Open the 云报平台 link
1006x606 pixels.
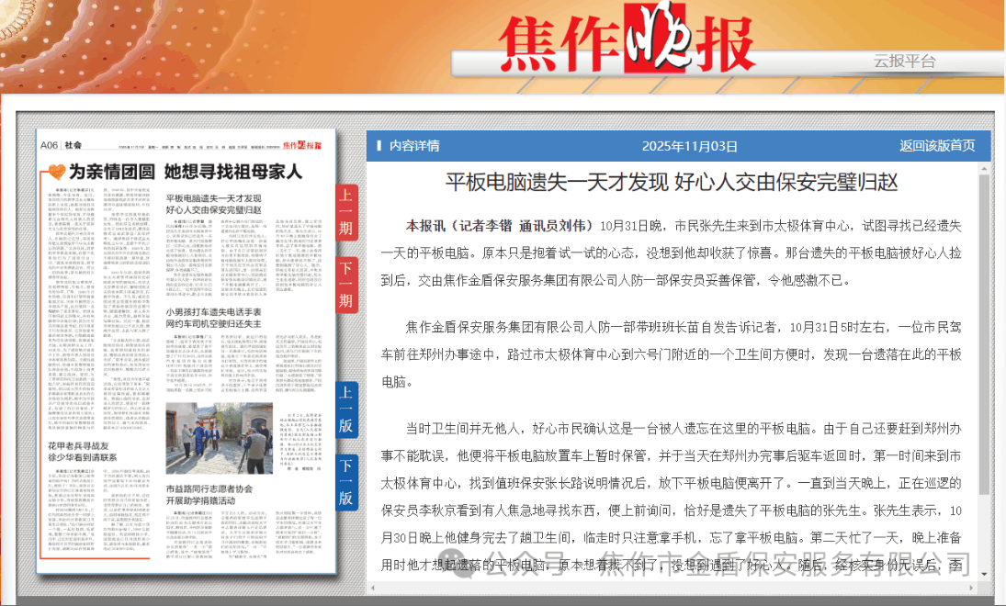904,62
